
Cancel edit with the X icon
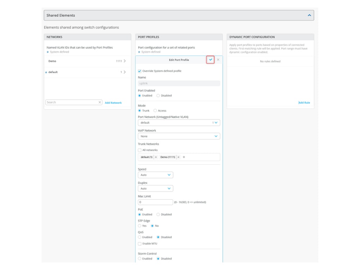click(x=218, y=60)
